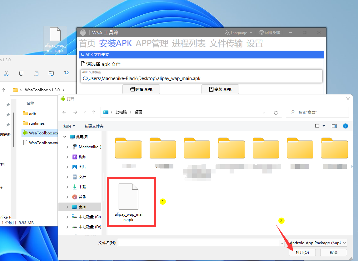Viewport: 358px width, 261px height.
Task: Click 桌面 in the address breadcrumb
Action: 138,112
